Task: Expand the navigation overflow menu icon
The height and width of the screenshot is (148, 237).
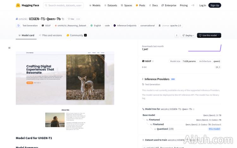Action: 193,5
